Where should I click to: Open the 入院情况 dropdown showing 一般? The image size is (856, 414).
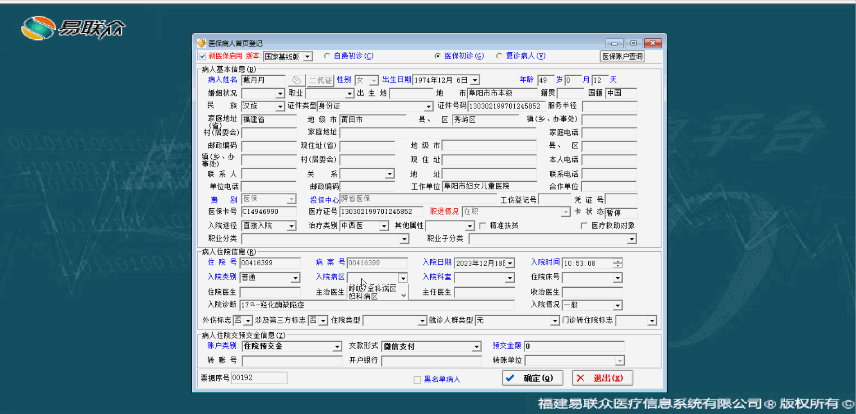tap(618, 305)
